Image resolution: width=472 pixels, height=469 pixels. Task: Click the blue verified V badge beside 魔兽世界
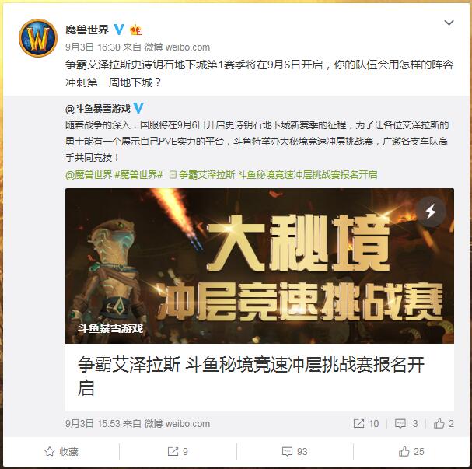(x=119, y=30)
